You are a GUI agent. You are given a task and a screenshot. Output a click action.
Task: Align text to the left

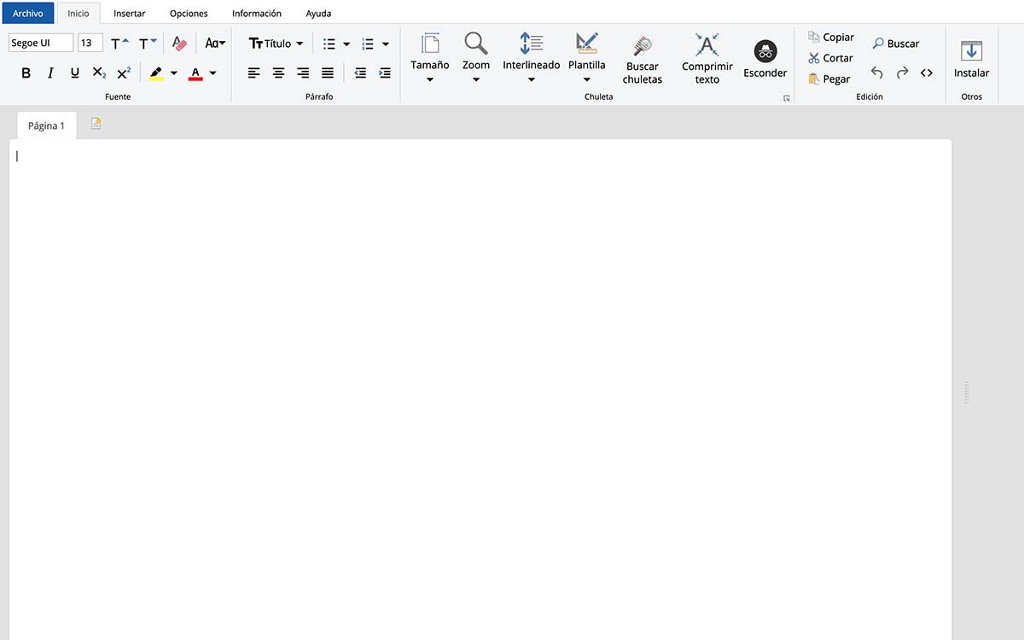(254, 73)
